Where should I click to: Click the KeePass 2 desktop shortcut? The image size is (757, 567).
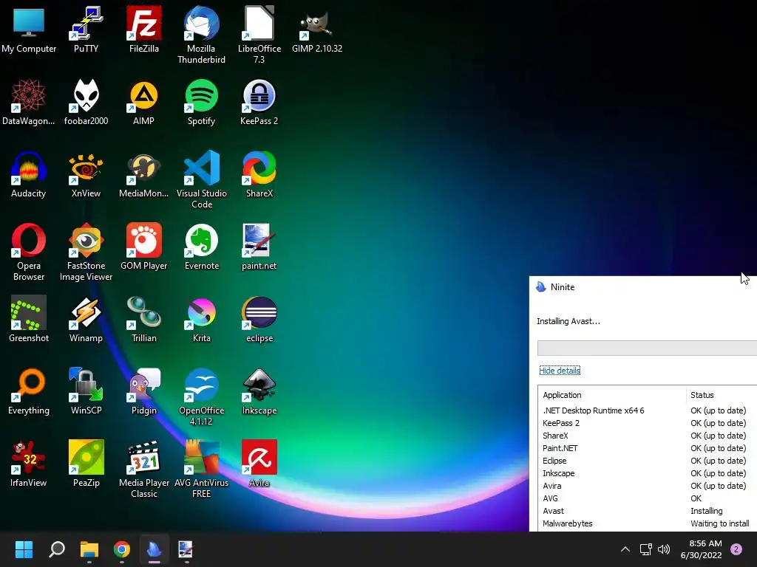[x=259, y=102]
